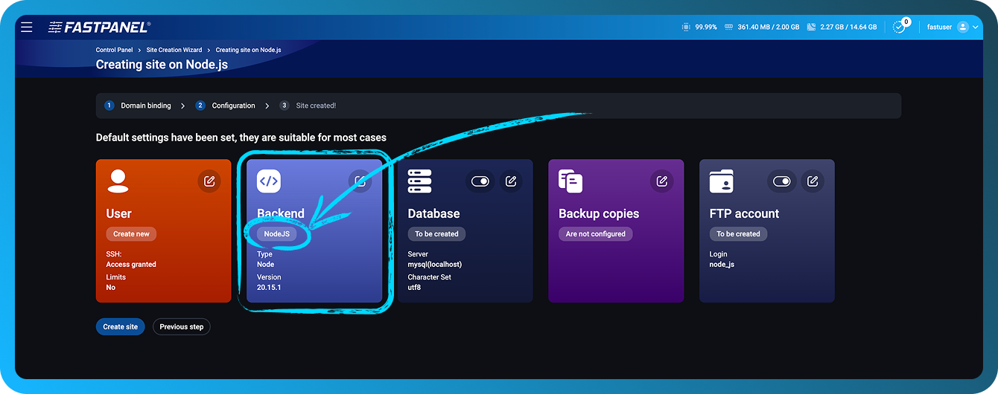Click the CPU usage indicator
This screenshot has width=998, height=394.
click(x=699, y=27)
